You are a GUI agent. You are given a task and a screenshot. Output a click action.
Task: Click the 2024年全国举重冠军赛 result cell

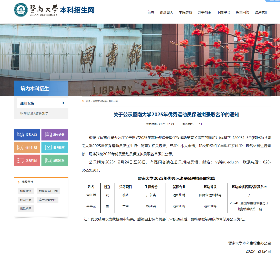click(x=249, y=206)
